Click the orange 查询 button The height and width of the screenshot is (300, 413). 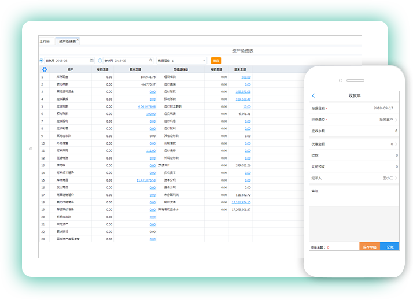(x=216, y=60)
